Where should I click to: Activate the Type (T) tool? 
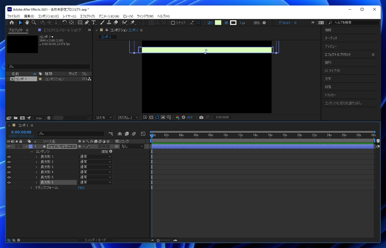pyautogui.click(x=94, y=22)
